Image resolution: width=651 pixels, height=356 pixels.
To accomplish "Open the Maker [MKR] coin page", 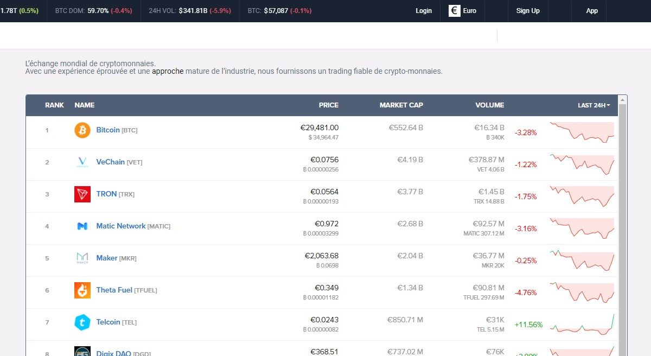I will (x=116, y=258).
